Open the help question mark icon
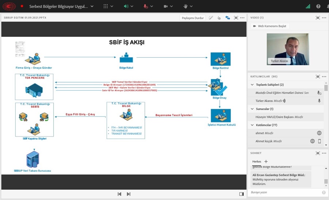The width and height of the screenshot is (329, 200). pos(318,6)
